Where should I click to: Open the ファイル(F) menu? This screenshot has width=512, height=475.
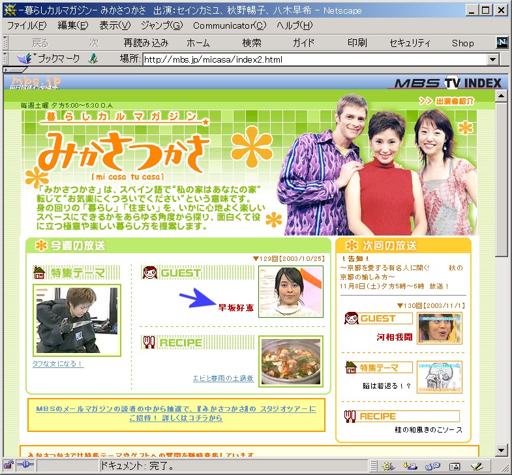pos(27,25)
